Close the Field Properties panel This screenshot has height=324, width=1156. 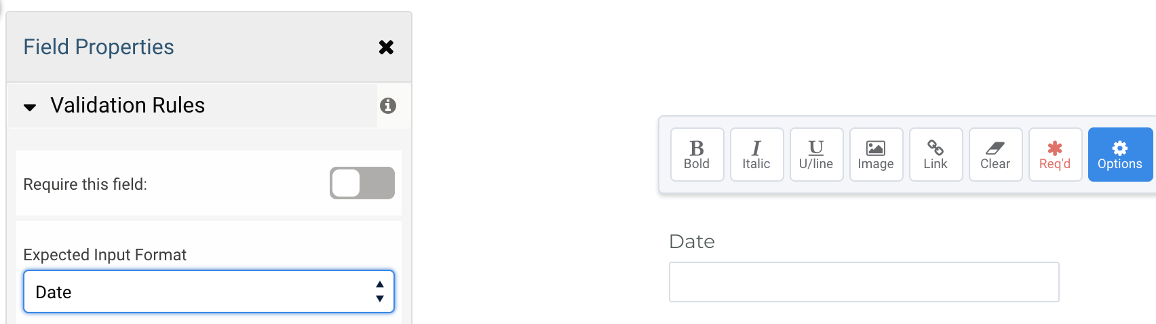pos(386,47)
